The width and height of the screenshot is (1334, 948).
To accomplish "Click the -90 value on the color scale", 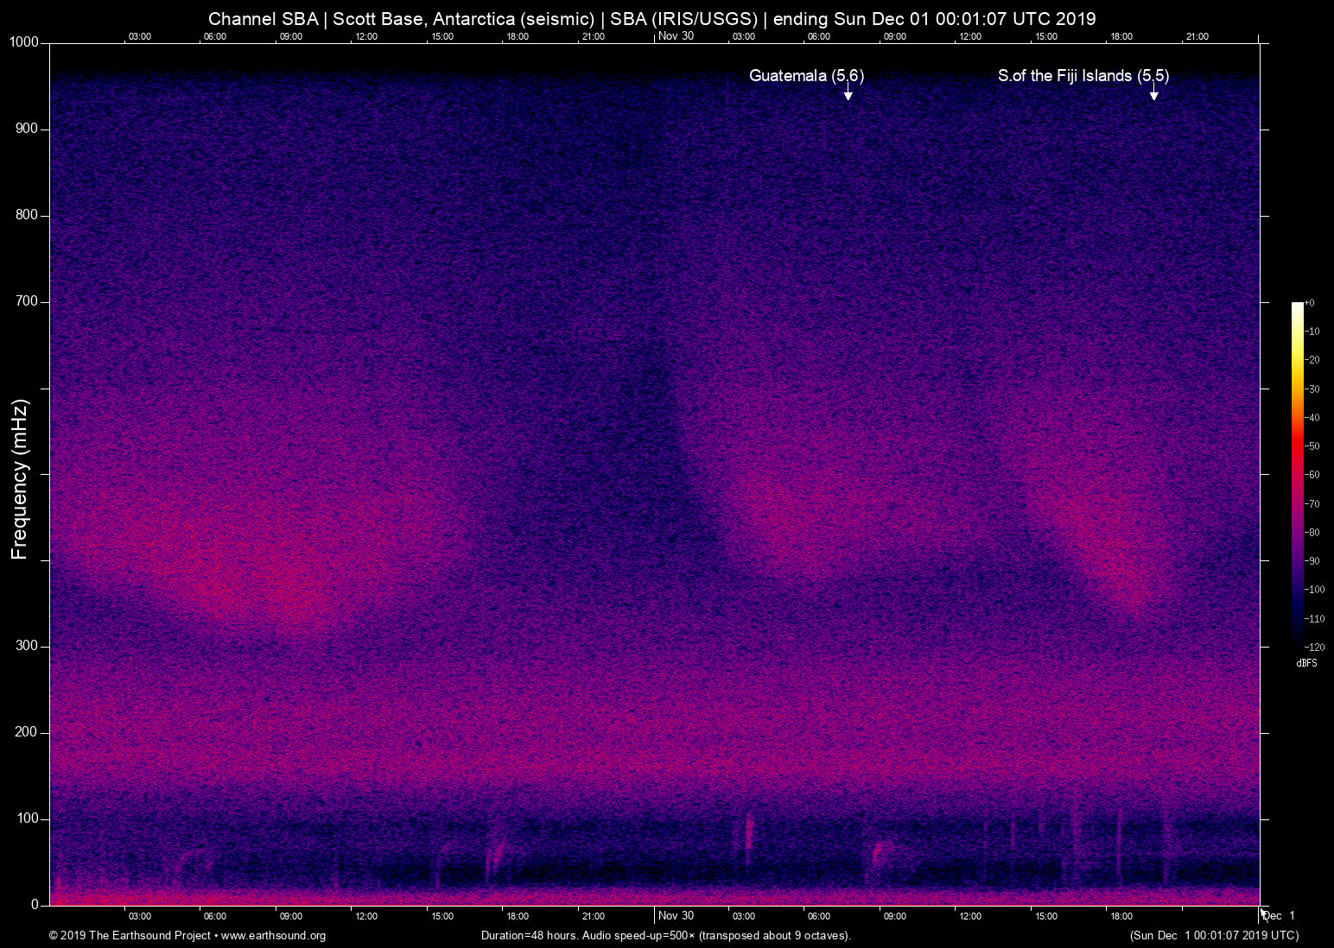I will pos(1312,561).
